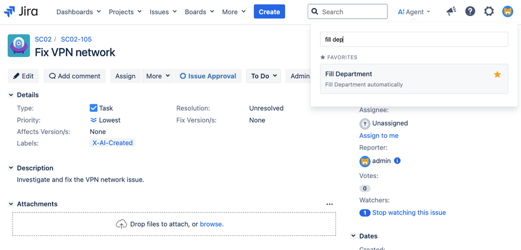Click the Search input field

tap(347, 11)
